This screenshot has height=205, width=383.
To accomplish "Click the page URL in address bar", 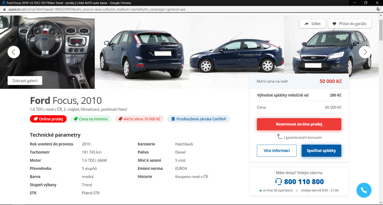I will (x=96, y=10).
